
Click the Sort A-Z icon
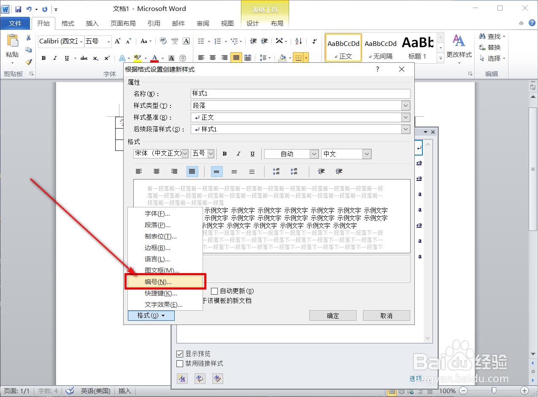tap(298, 41)
